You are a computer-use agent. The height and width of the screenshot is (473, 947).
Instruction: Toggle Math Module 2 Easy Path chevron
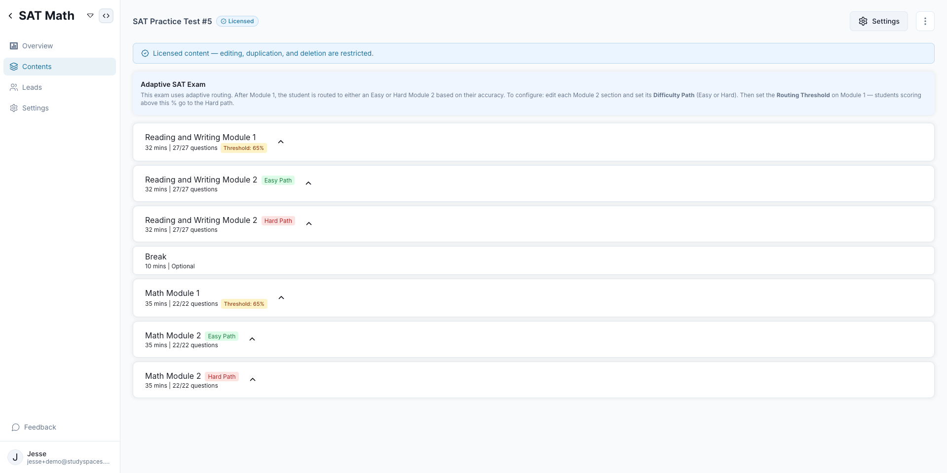tap(252, 339)
